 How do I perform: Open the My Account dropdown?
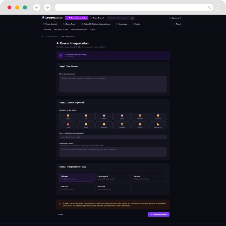coord(176,18)
